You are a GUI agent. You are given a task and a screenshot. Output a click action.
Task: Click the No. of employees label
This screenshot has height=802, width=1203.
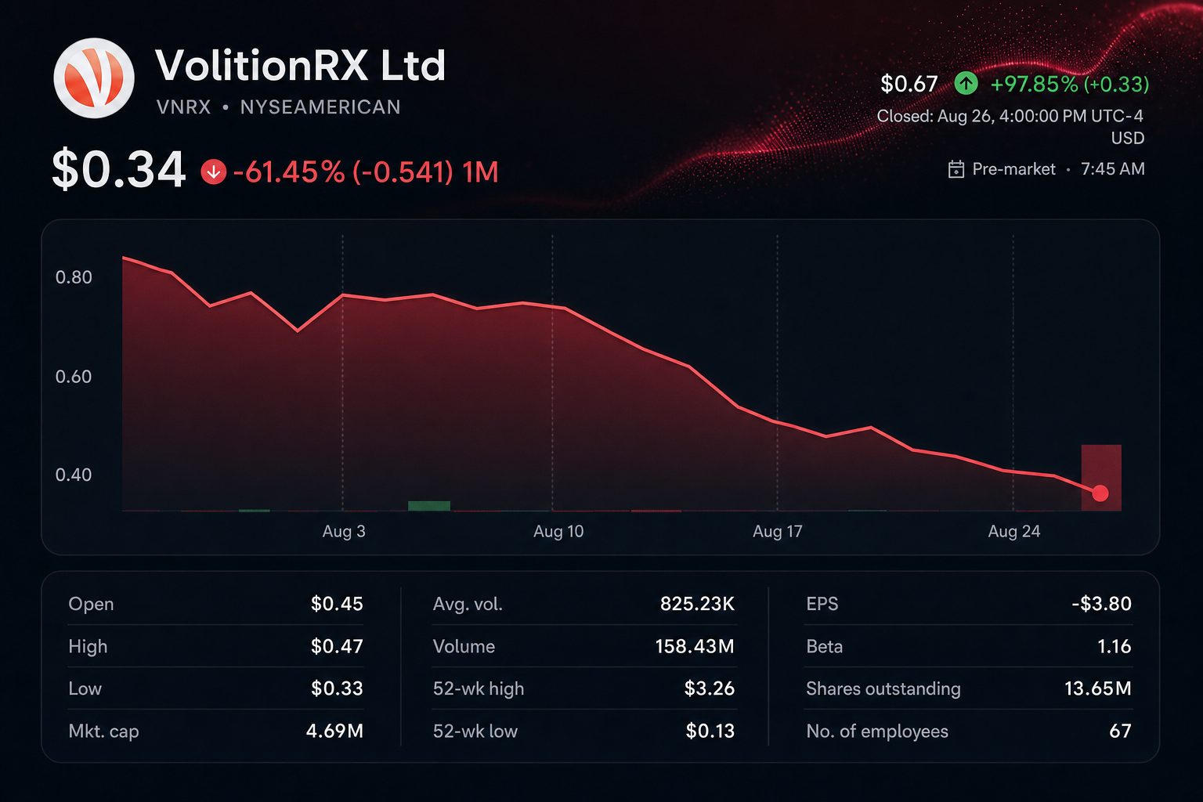pyautogui.click(x=877, y=732)
